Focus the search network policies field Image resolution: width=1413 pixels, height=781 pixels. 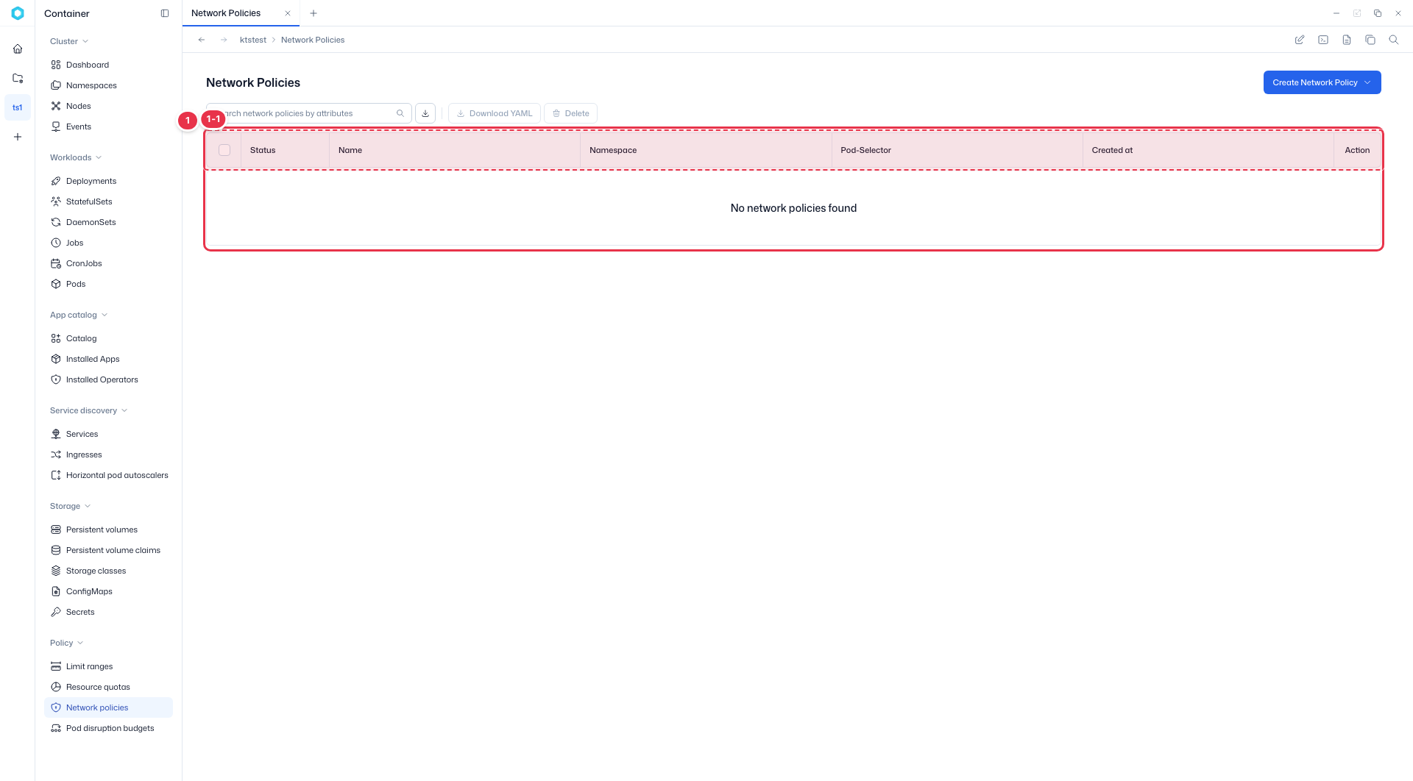pos(308,113)
